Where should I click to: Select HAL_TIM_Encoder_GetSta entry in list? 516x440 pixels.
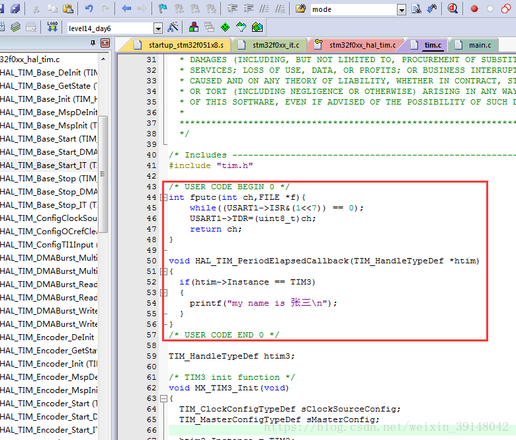tap(49, 351)
